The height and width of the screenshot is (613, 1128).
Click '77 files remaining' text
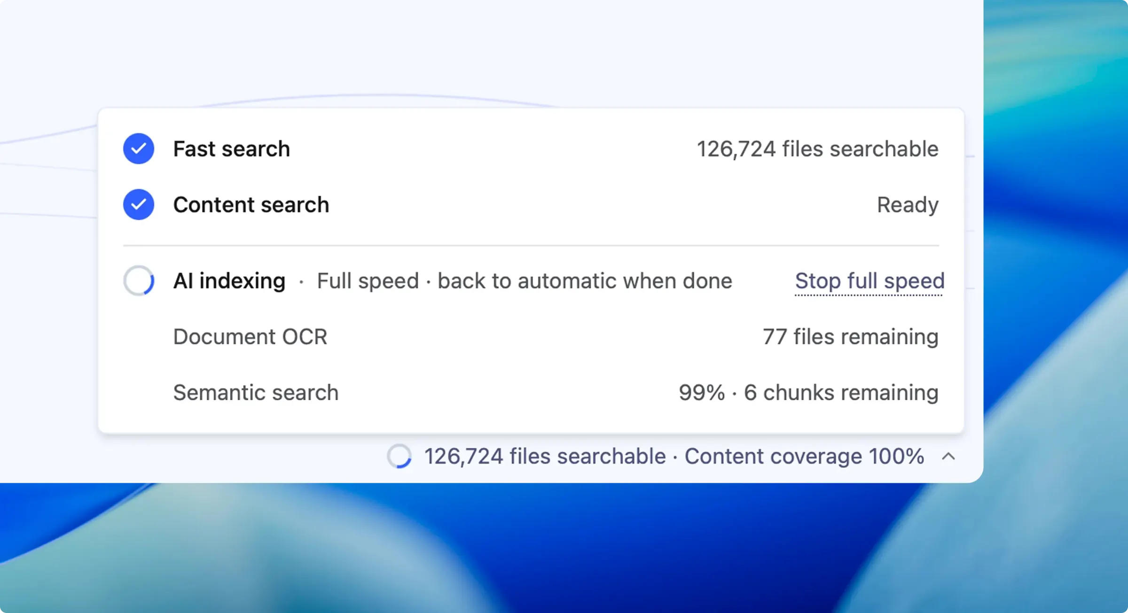pyautogui.click(x=851, y=337)
